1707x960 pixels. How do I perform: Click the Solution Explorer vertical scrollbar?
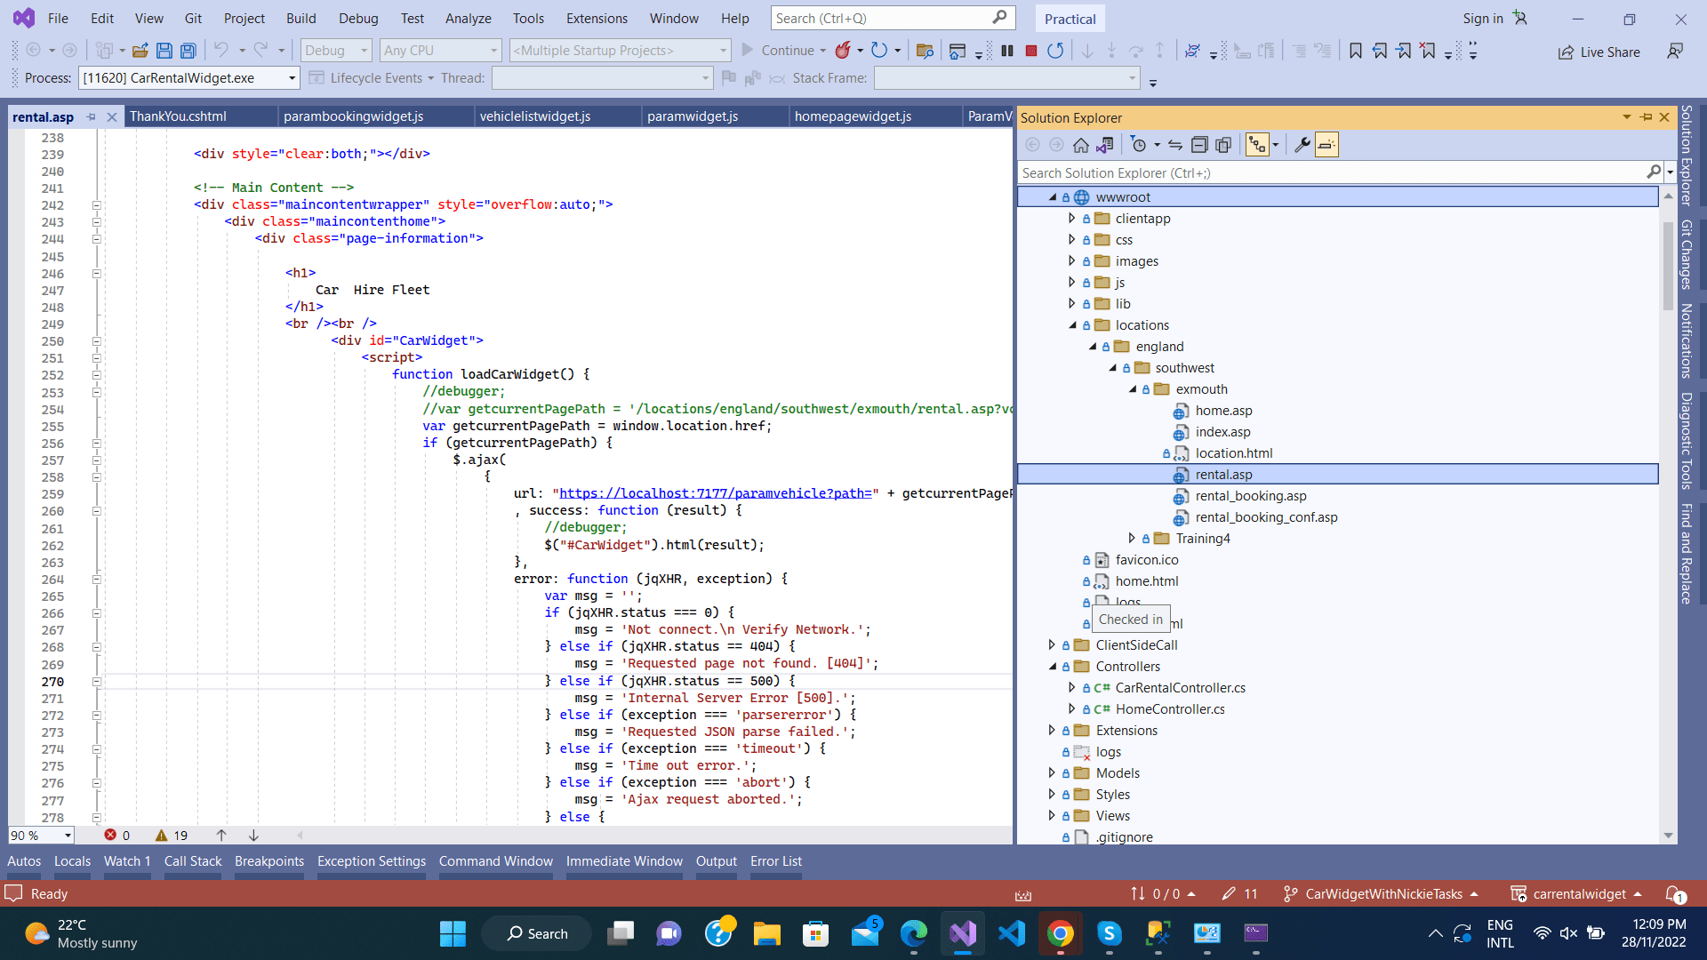coord(1668,267)
